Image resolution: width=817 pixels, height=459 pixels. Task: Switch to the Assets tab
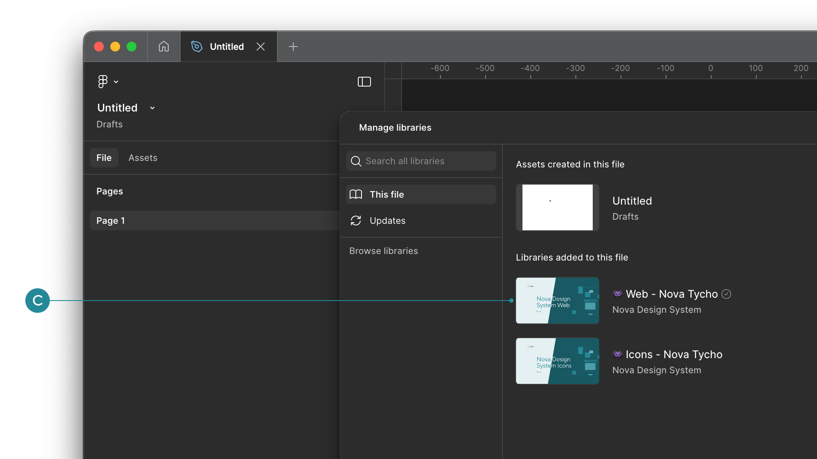[x=143, y=158]
